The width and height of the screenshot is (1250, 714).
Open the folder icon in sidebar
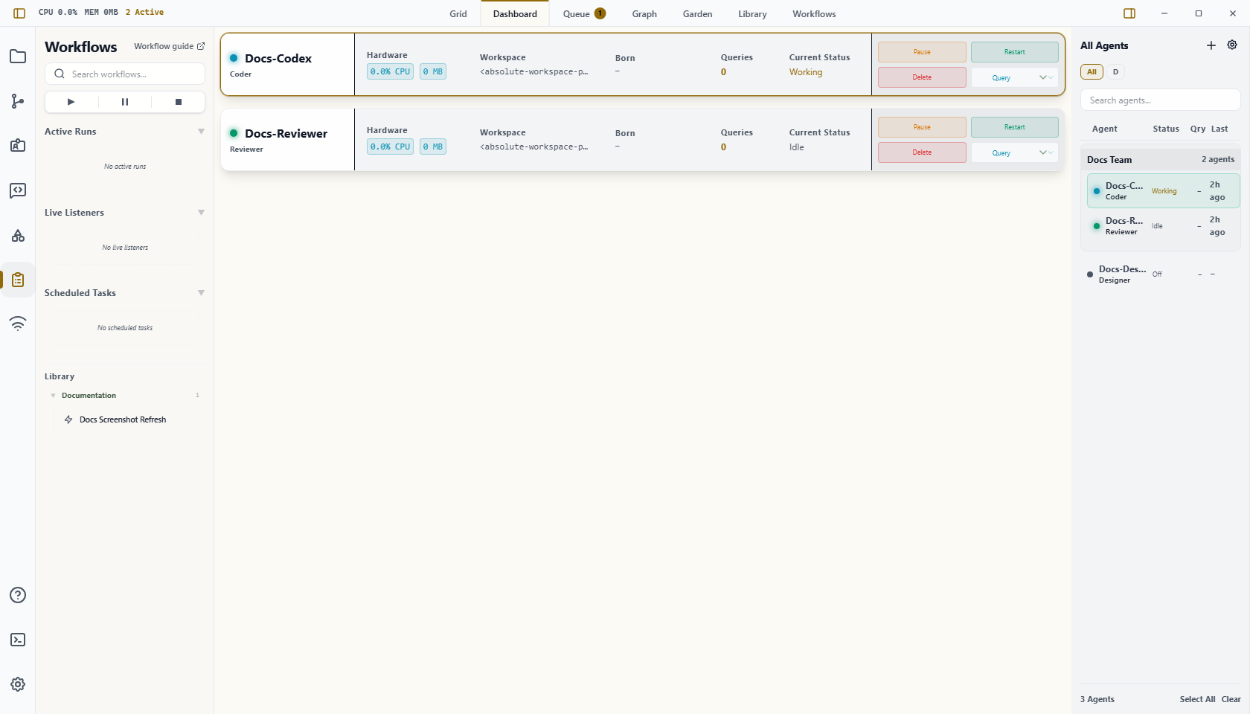(18, 57)
